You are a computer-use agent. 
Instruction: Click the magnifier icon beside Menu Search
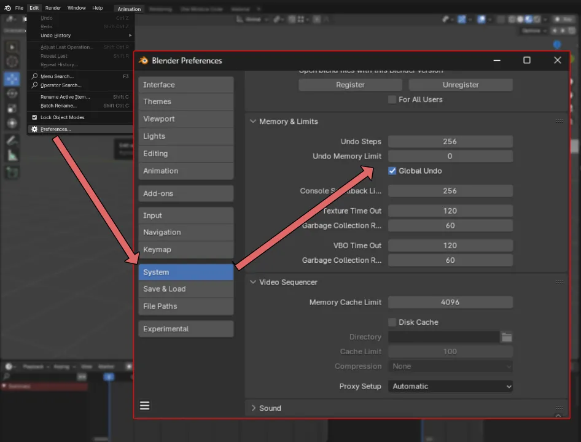pyautogui.click(x=34, y=76)
